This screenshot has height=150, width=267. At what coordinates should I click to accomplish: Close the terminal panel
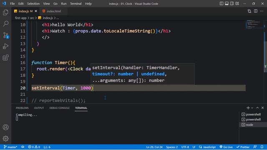click(x=262, y=108)
